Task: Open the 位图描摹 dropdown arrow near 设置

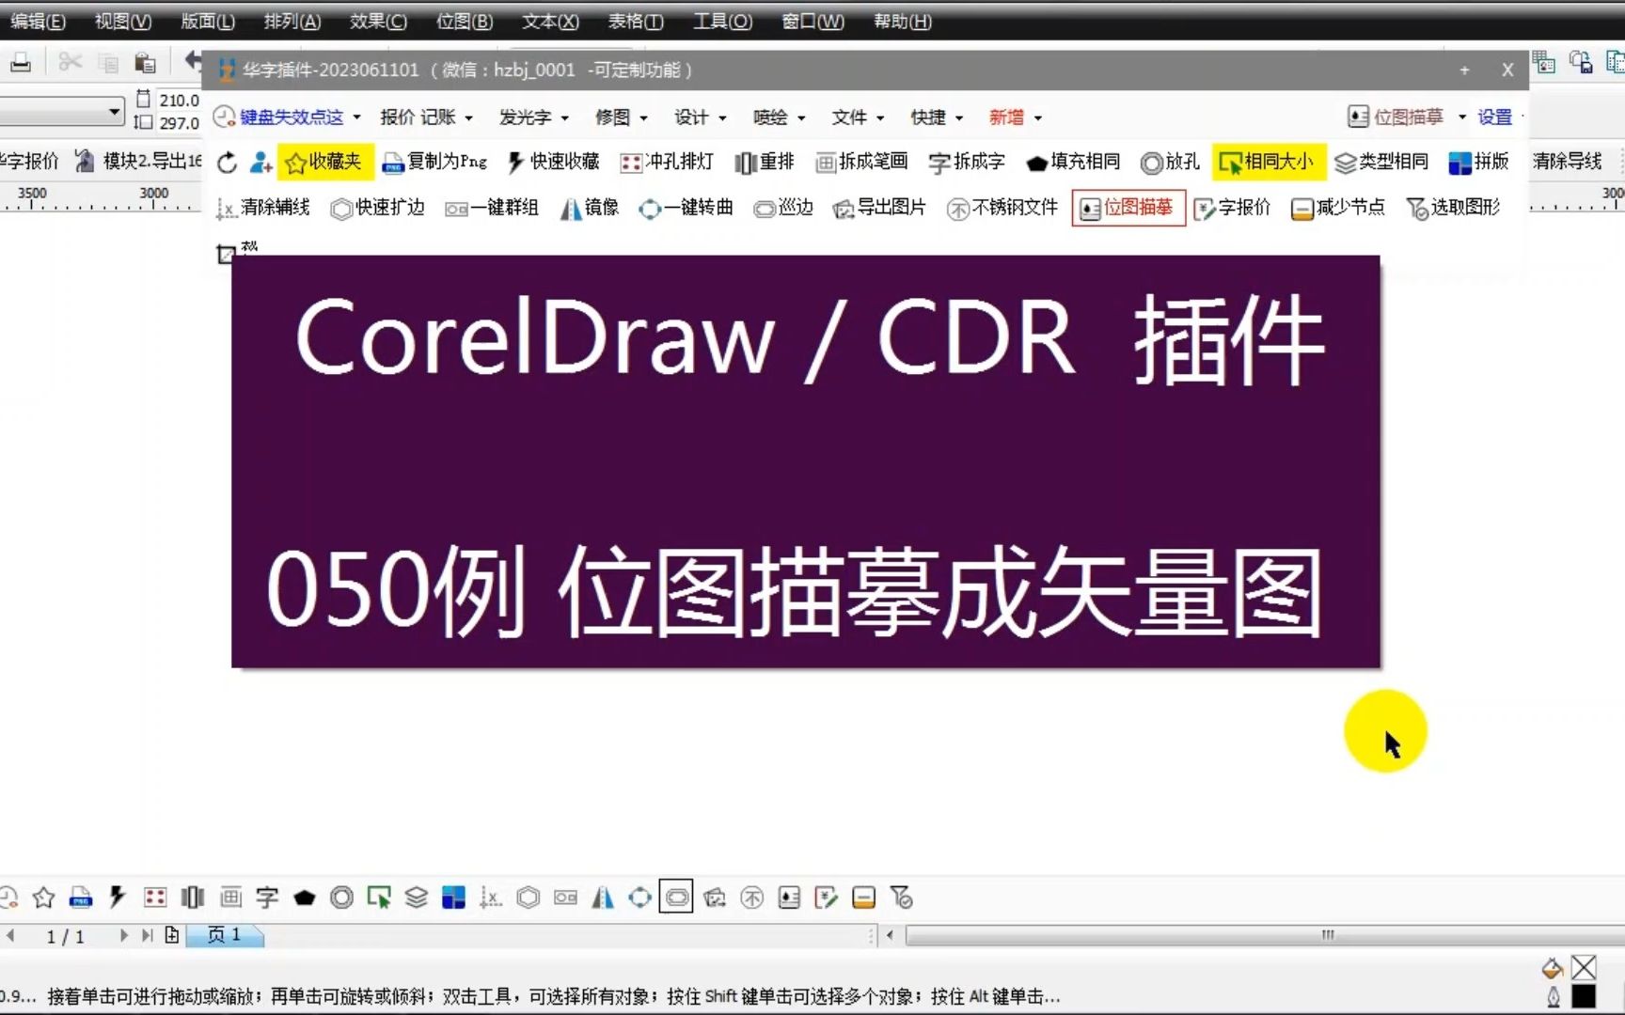Action: coord(1460,117)
